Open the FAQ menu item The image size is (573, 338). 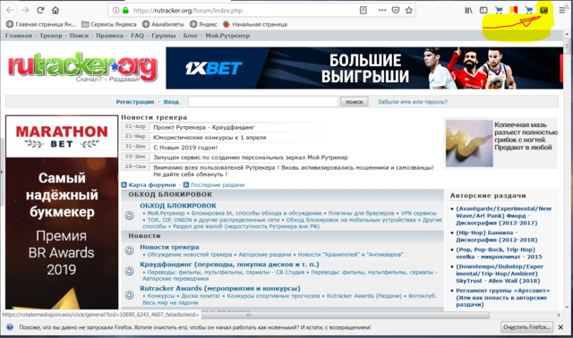(x=137, y=36)
